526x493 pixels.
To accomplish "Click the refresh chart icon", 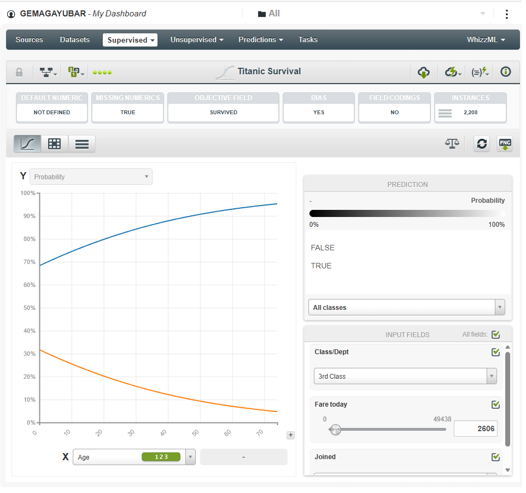I will pyautogui.click(x=481, y=144).
